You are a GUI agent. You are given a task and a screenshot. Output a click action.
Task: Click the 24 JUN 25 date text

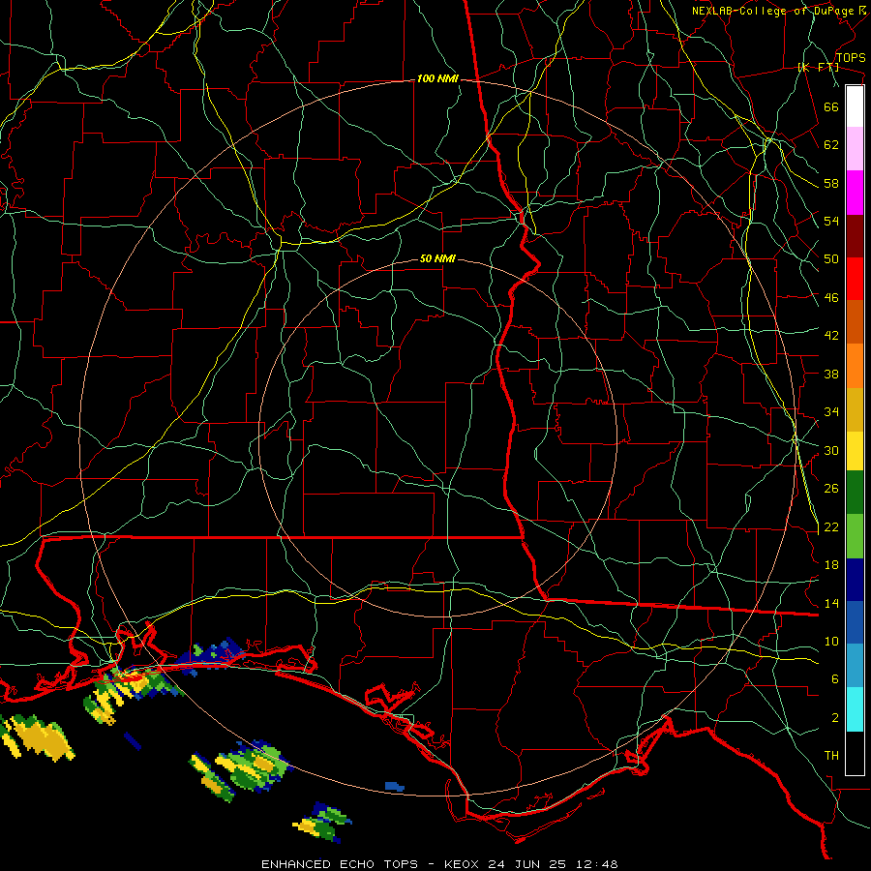coord(526,864)
